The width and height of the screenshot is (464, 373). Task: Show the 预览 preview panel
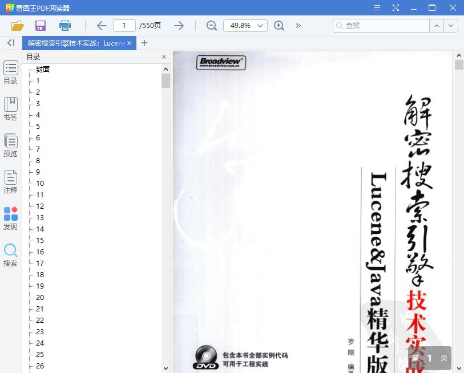tap(10, 144)
